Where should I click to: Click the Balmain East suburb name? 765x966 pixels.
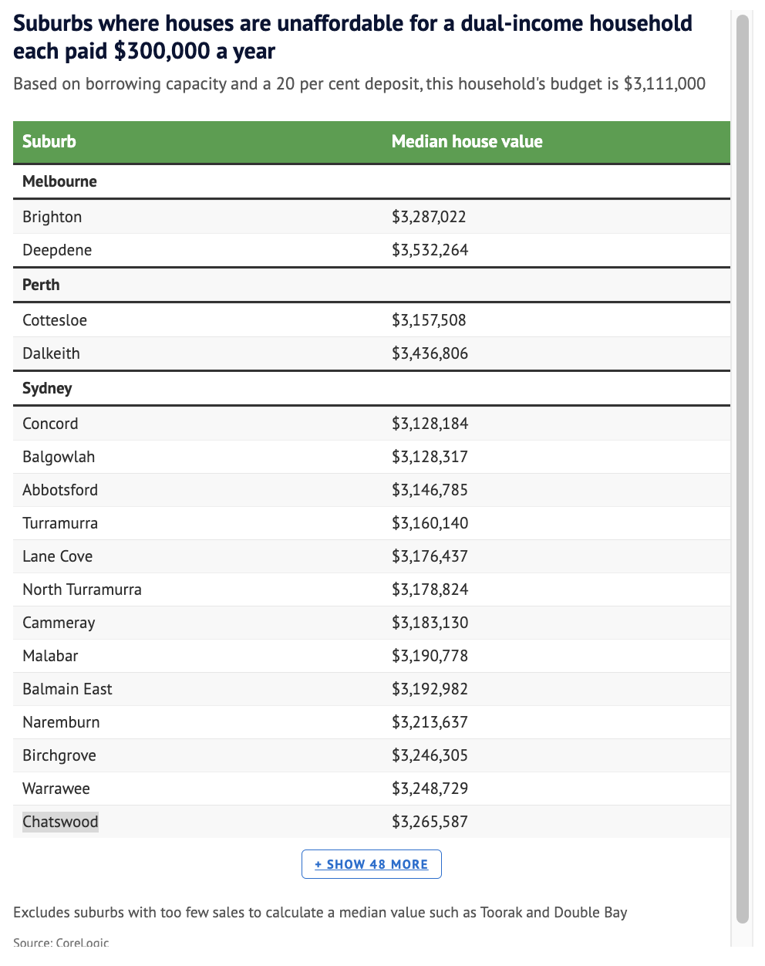click(x=67, y=689)
